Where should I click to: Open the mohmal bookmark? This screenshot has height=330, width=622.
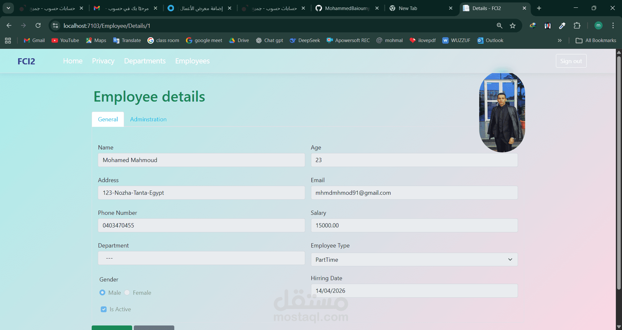tap(390, 40)
